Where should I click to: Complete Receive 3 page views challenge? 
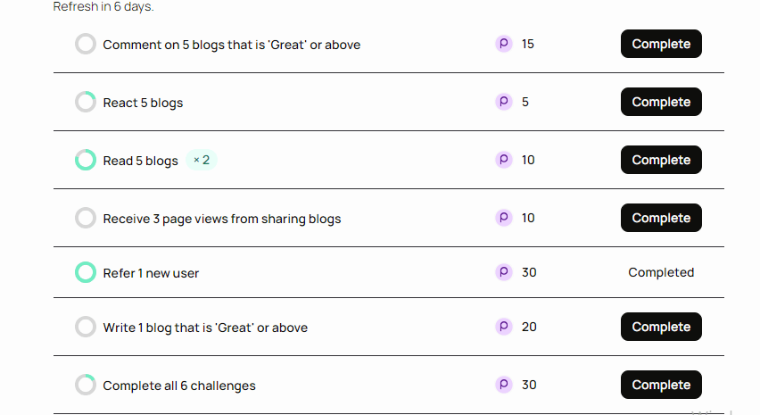[x=661, y=218]
